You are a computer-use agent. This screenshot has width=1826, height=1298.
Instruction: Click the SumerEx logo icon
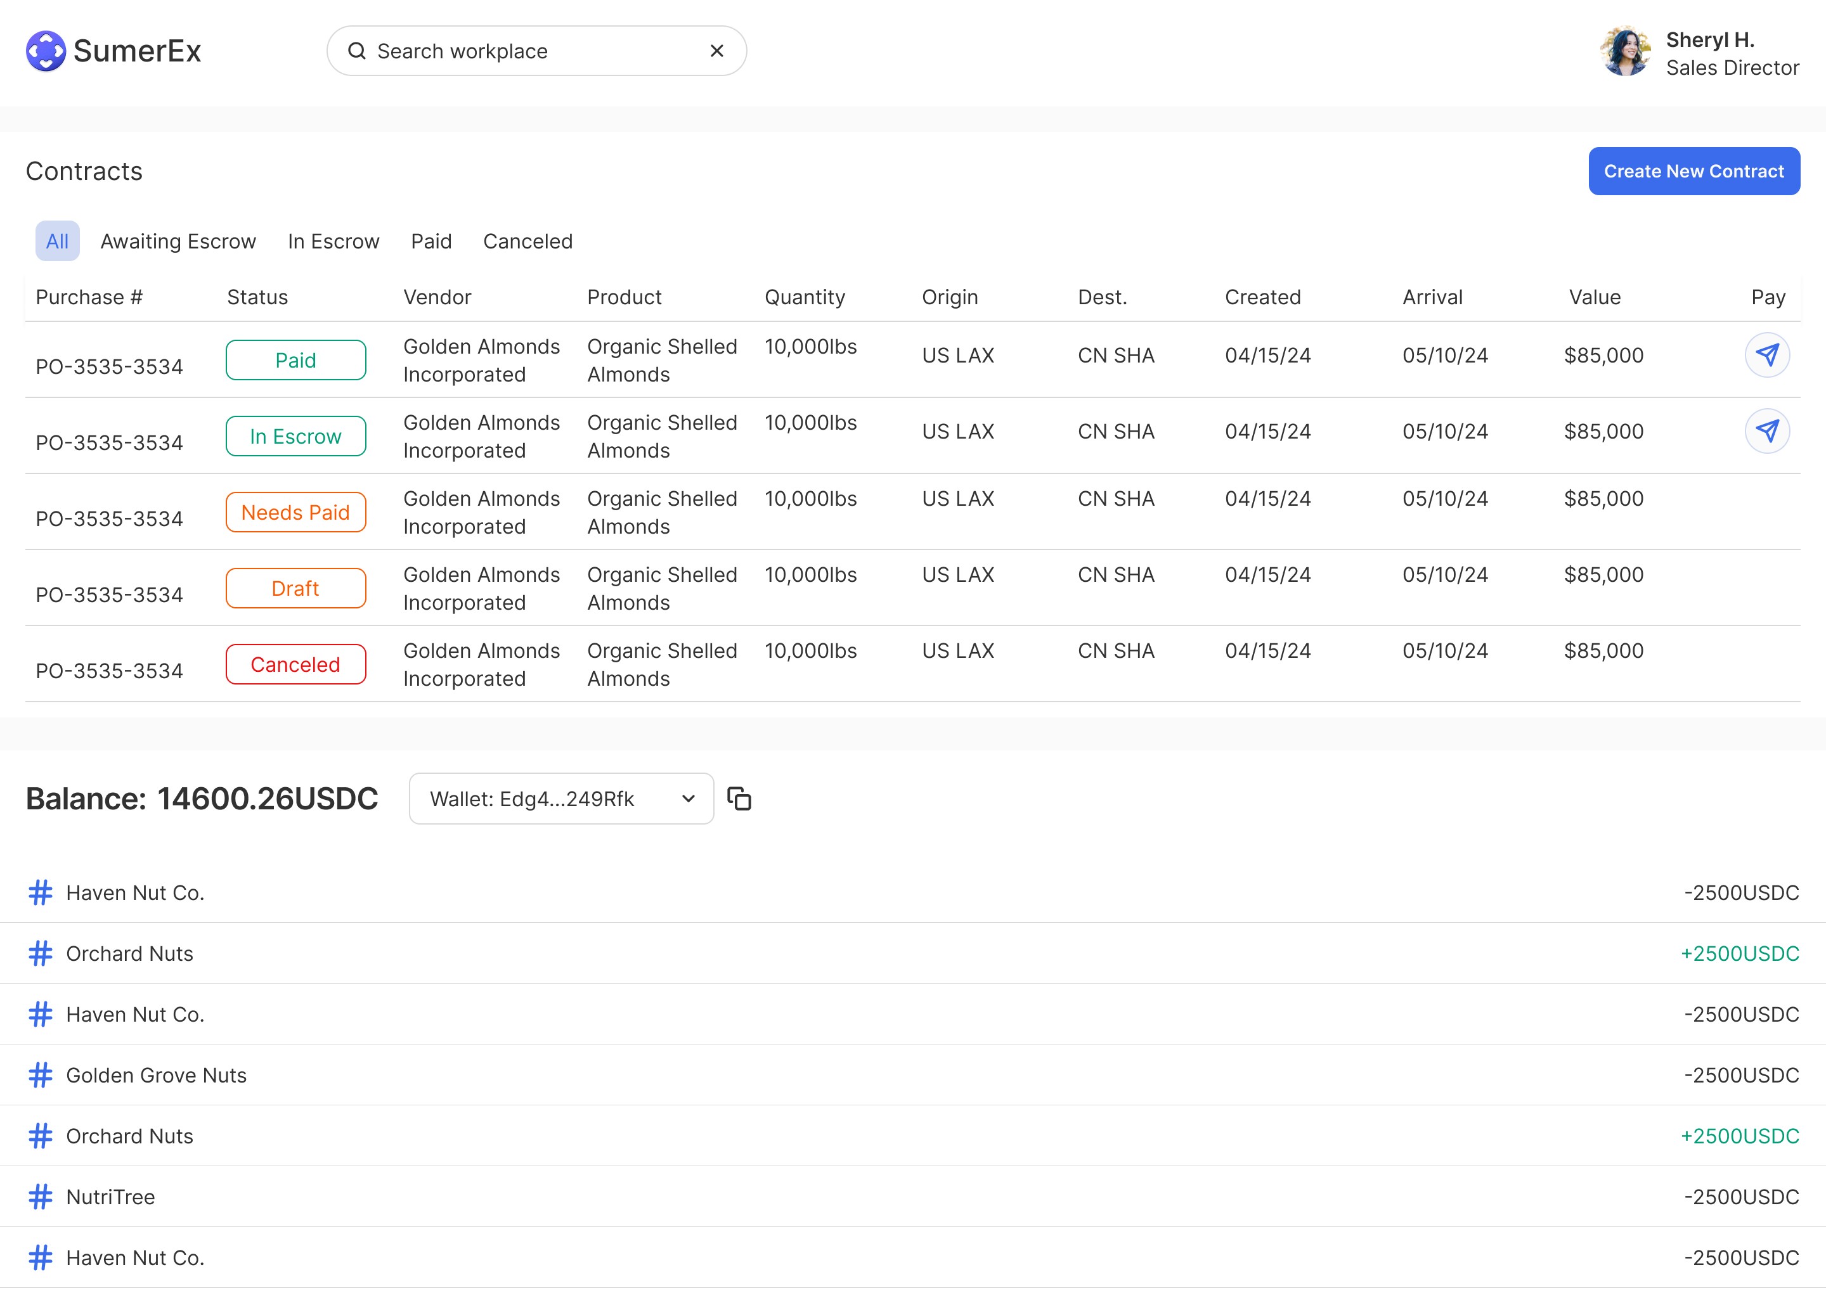click(x=46, y=51)
